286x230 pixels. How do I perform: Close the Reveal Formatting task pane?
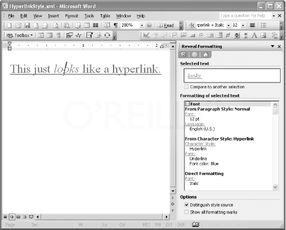(x=279, y=46)
